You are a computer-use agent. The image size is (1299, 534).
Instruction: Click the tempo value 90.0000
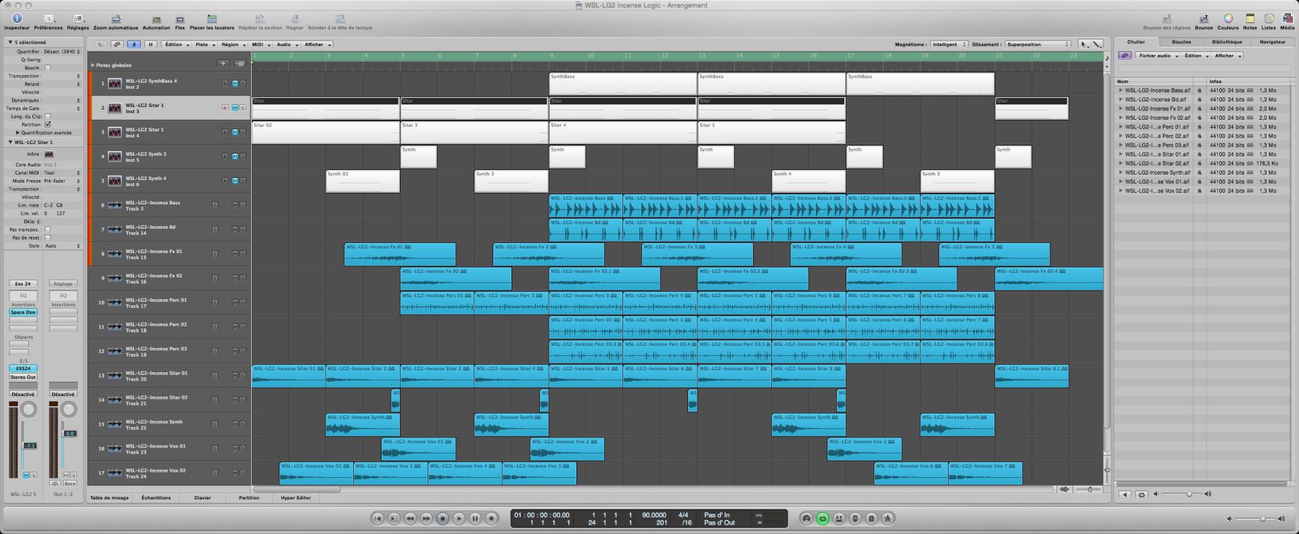pos(654,515)
